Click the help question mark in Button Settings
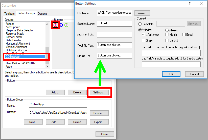The image size is (208, 140). coord(189,4)
